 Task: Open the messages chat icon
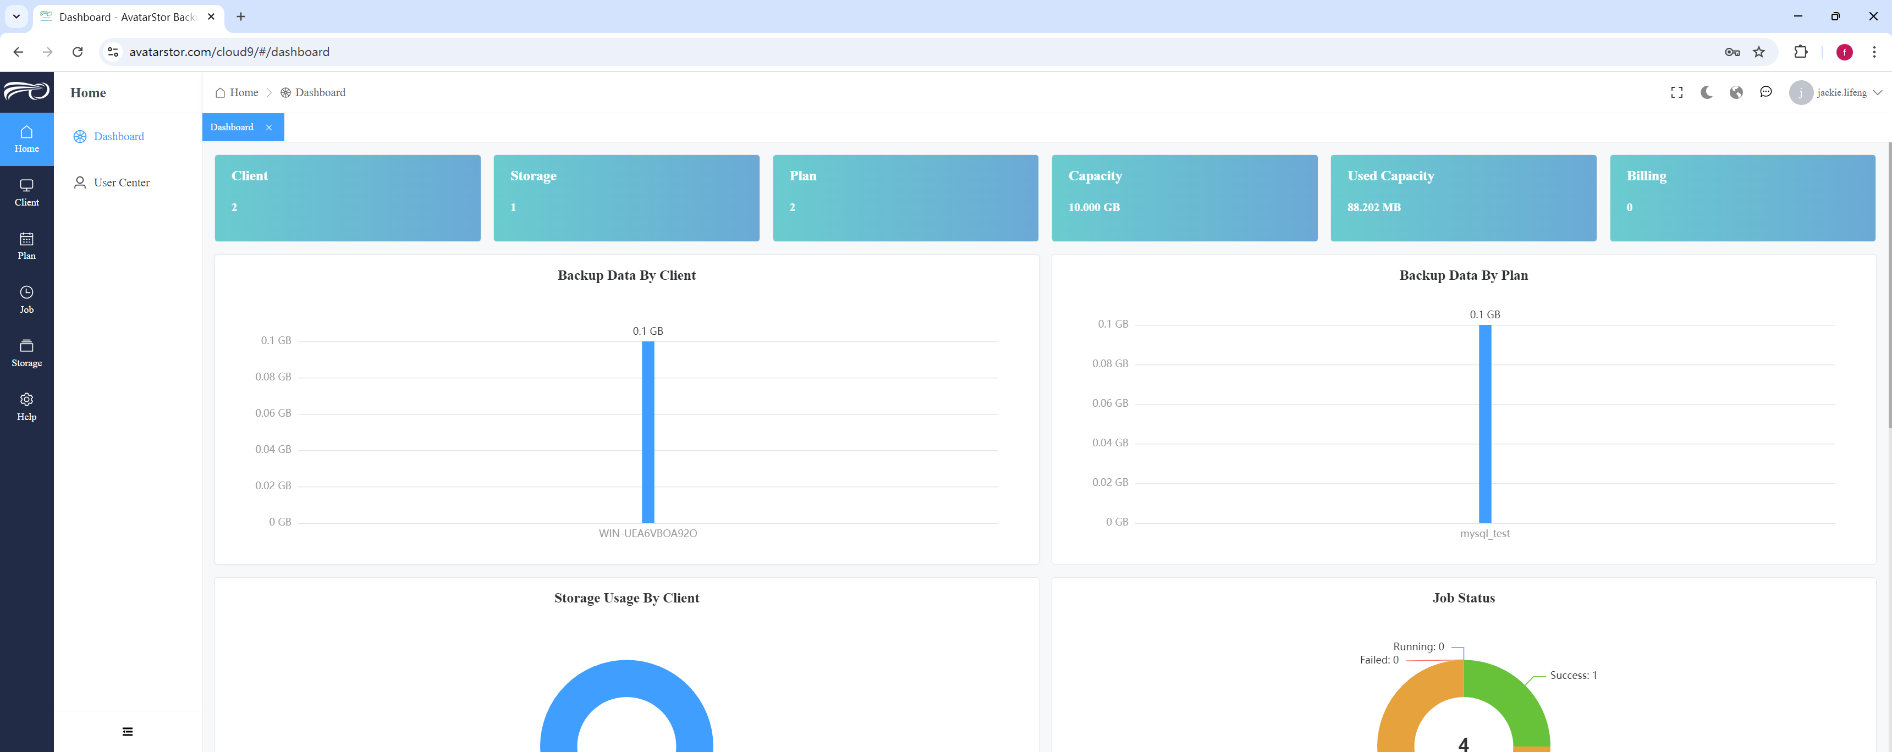tap(1766, 92)
